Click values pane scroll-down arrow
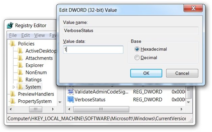 [188, 102]
